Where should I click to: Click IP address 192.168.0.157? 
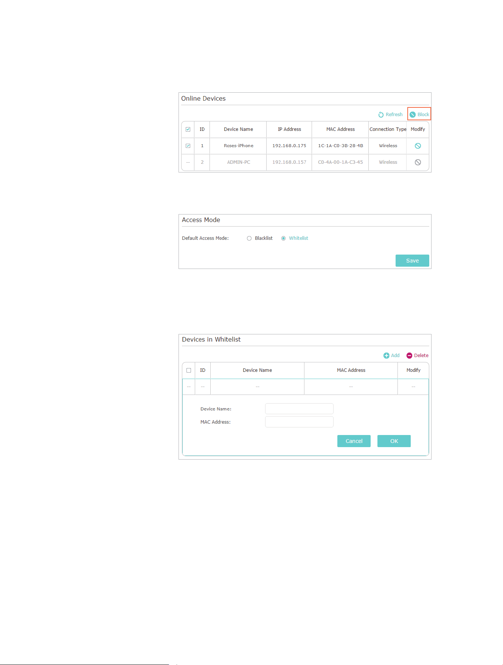point(289,162)
